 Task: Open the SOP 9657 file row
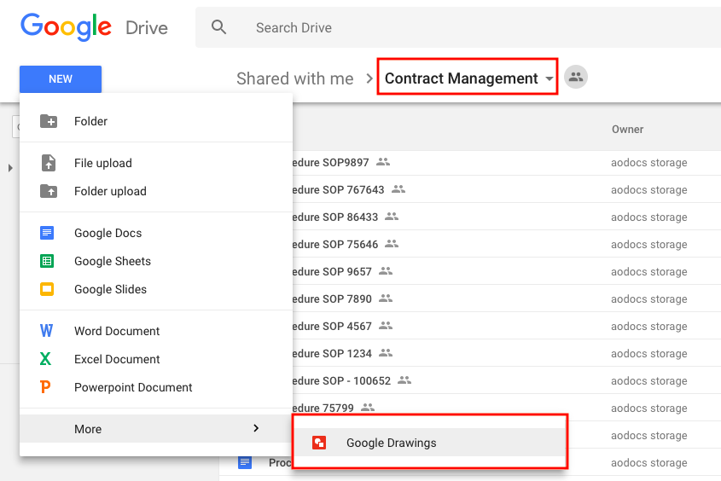tap(507, 271)
